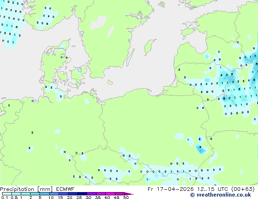Click the "10" legend scale label
The height and width of the screenshot is (199, 258).
[x=51, y=197]
